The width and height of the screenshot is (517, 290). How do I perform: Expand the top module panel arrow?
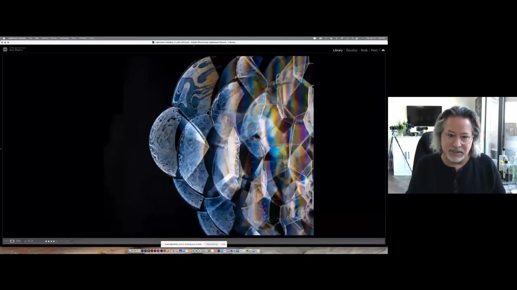[x=194, y=46]
